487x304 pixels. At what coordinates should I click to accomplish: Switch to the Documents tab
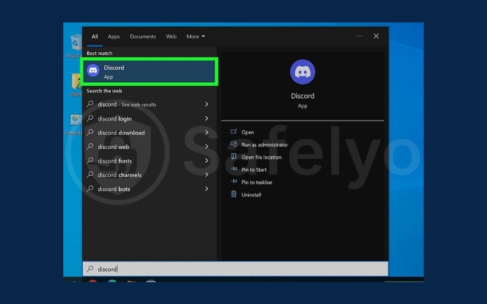click(142, 36)
